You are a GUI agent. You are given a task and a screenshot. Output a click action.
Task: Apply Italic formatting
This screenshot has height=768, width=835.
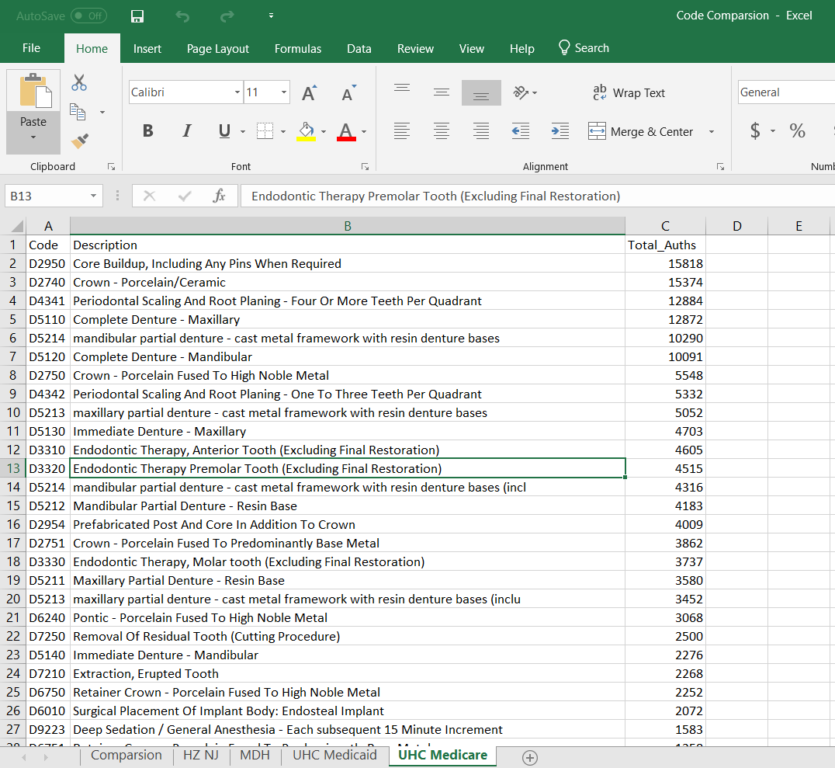(x=186, y=130)
